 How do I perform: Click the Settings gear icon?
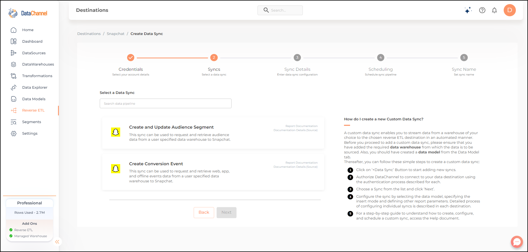[x=14, y=134]
